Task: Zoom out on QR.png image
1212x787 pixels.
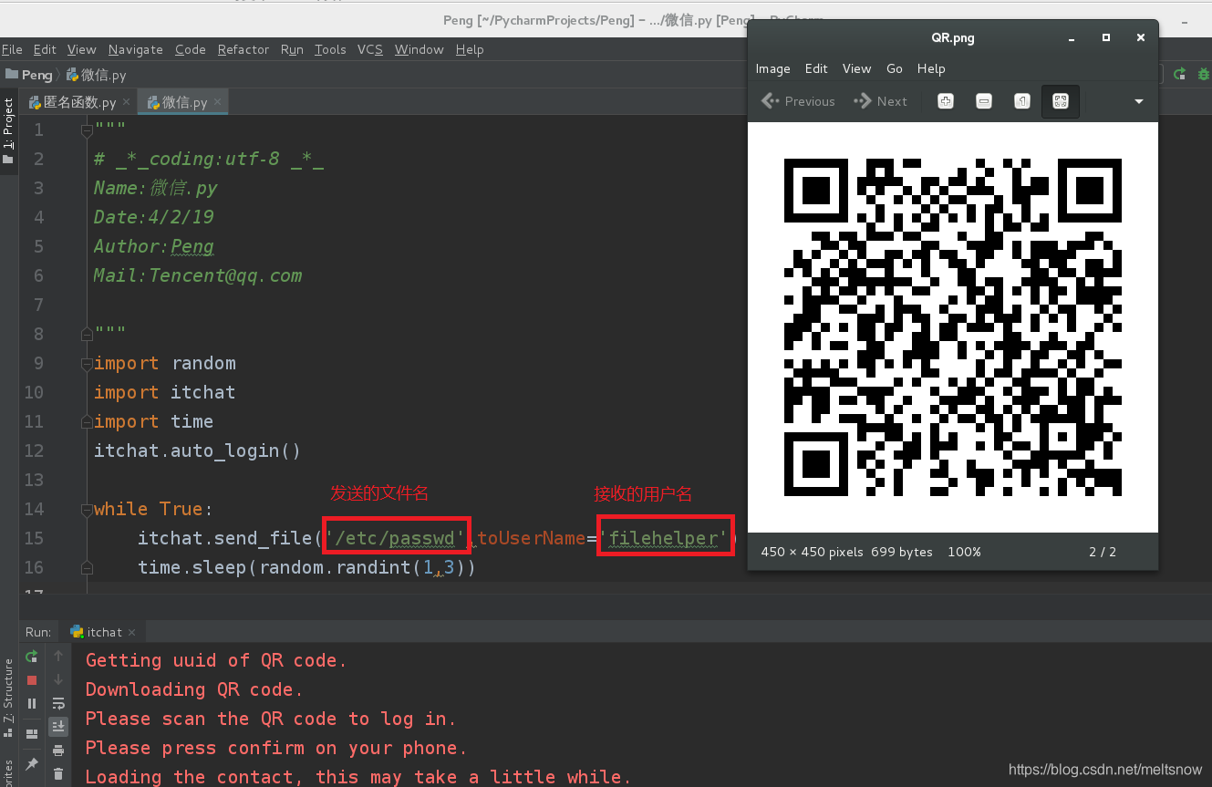Action: (x=984, y=101)
